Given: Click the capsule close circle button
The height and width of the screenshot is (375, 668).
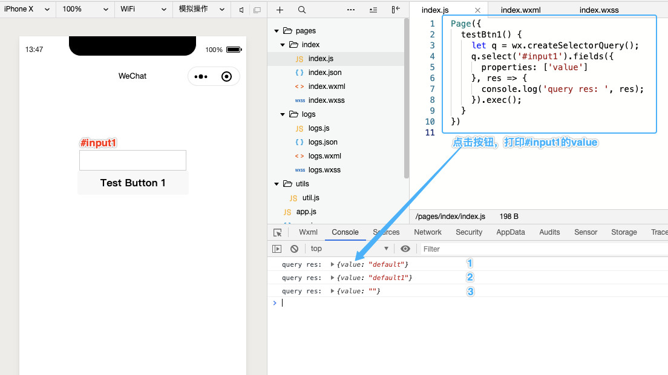Looking at the screenshot, I should click(227, 77).
